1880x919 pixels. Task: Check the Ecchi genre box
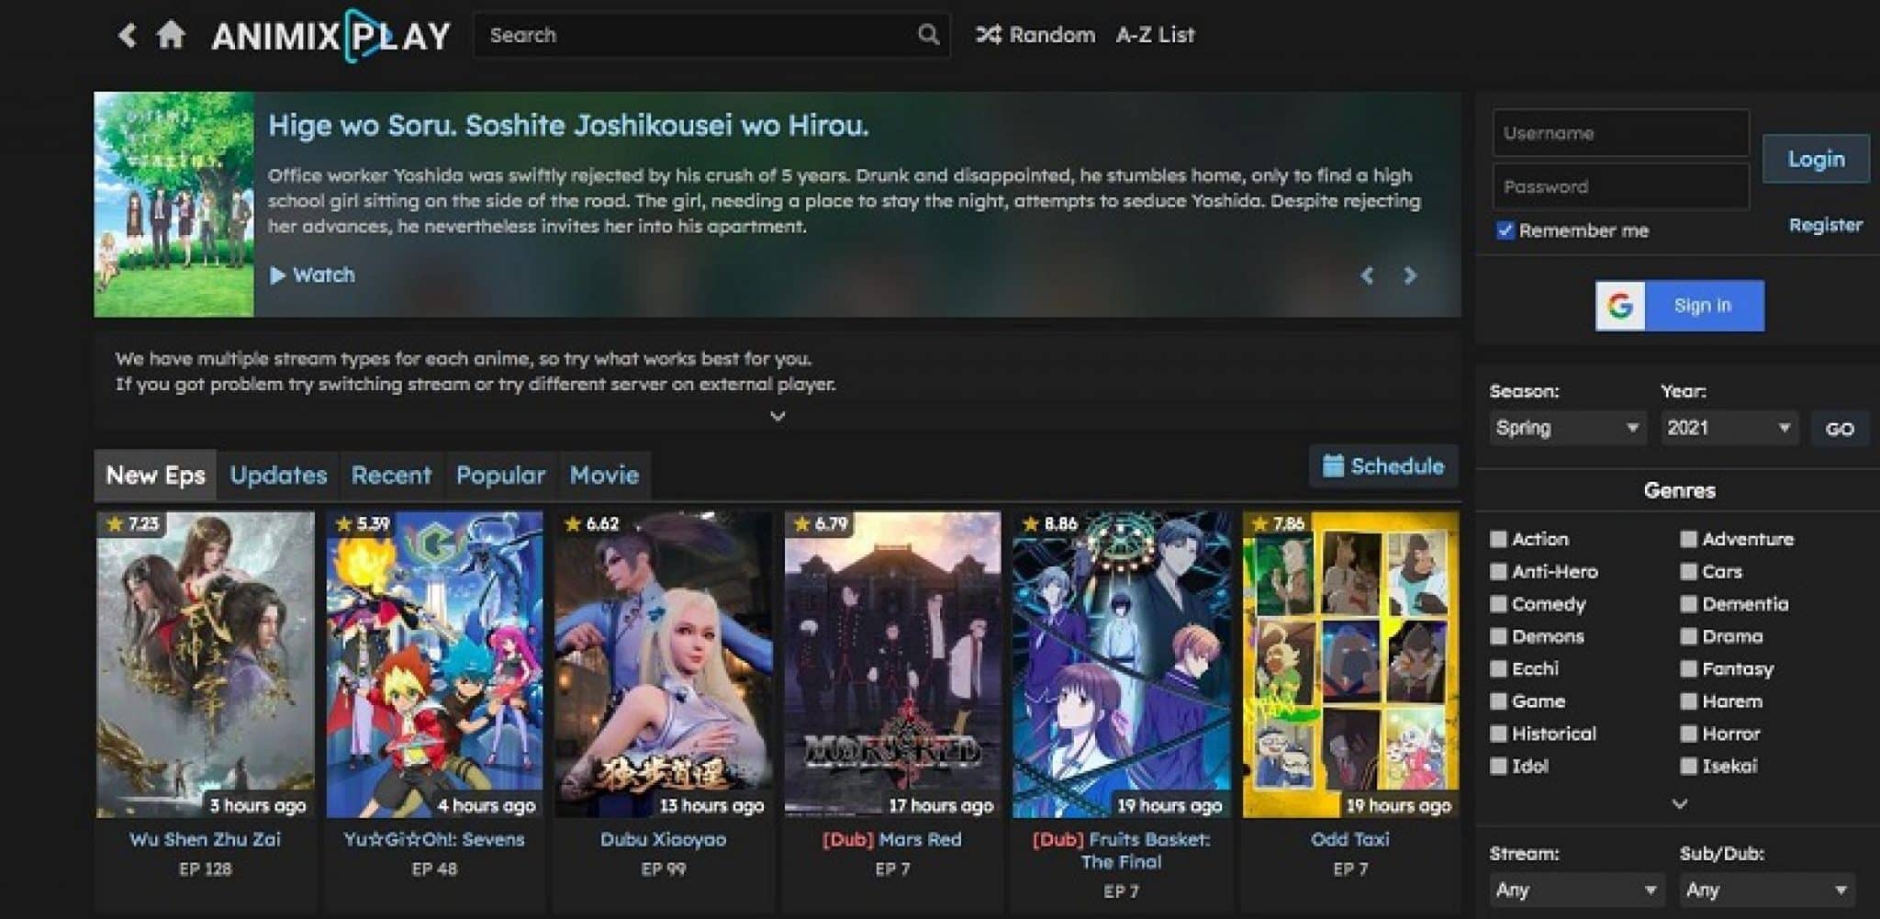click(1499, 668)
